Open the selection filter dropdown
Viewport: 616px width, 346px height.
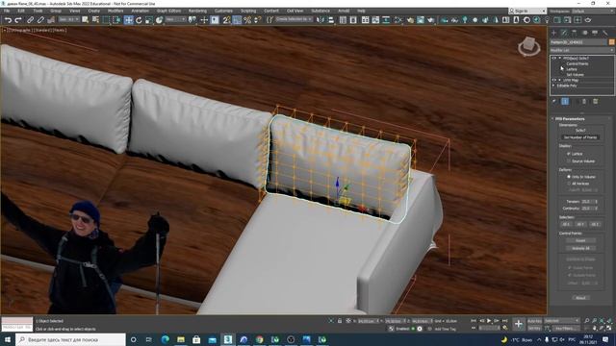67,19
